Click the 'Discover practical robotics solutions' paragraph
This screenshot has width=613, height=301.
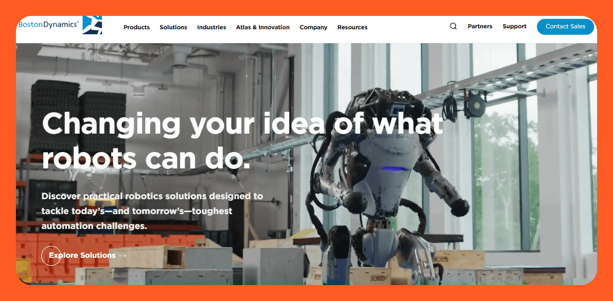152,211
